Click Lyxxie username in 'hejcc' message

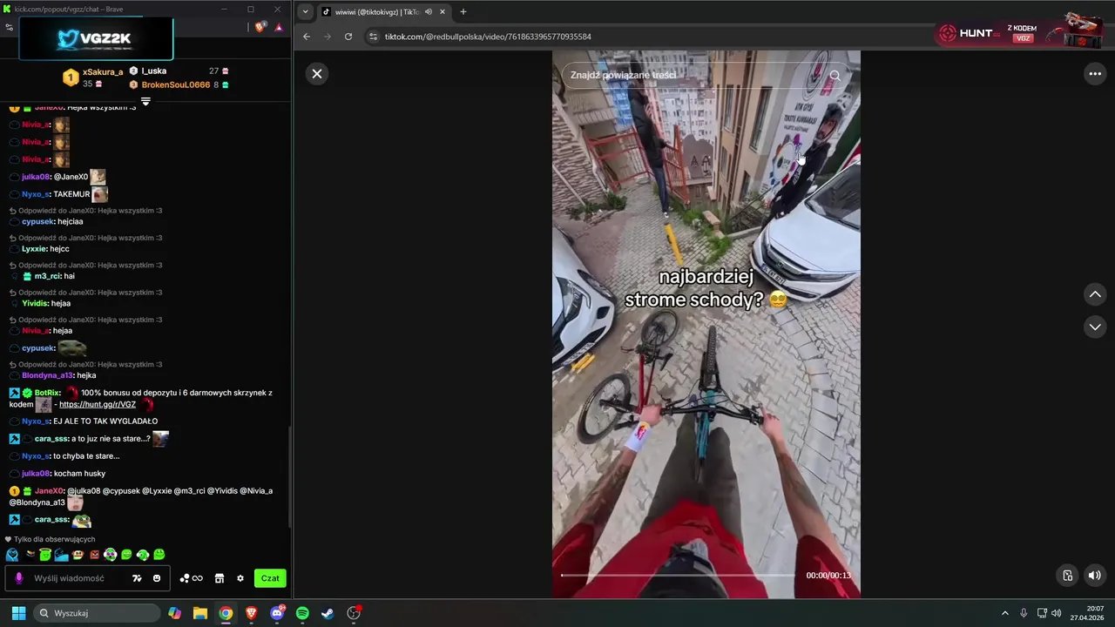[34, 249]
